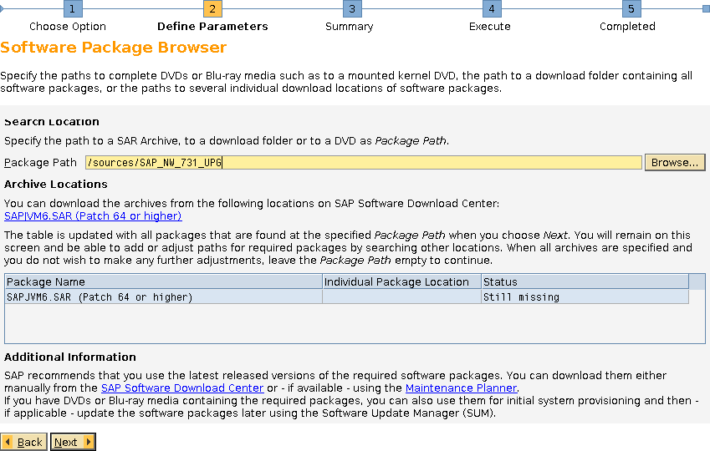Click the Package Path input field
The width and height of the screenshot is (710, 451).
[364, 162]
